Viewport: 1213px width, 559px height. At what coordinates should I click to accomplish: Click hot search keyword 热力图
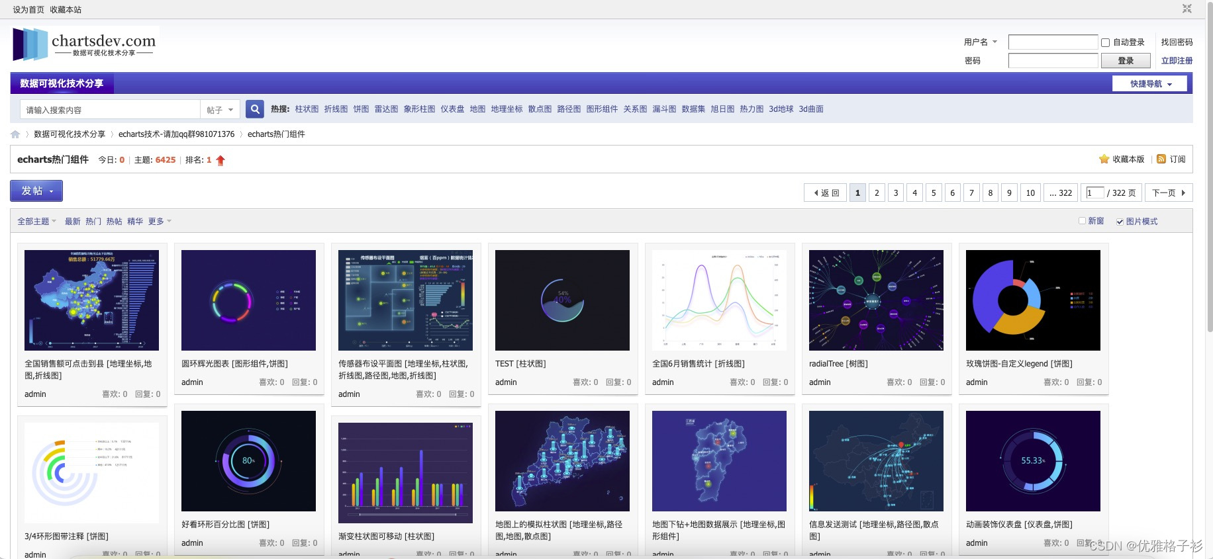coord(752,109)
